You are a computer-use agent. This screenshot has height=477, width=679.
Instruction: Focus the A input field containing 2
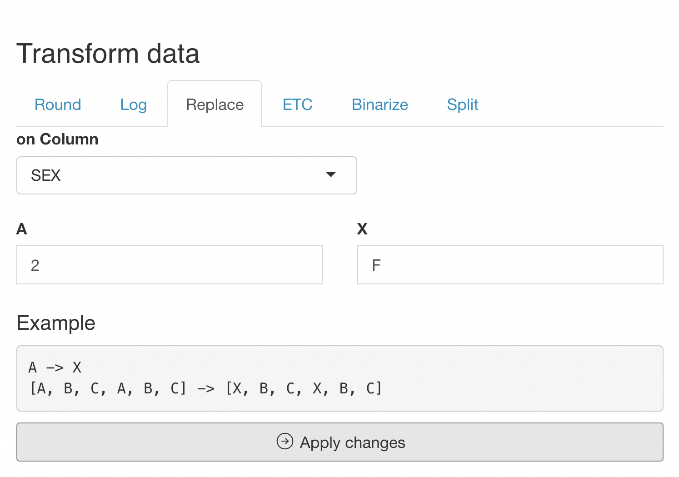pyautogui.click(x=170, y=265)
